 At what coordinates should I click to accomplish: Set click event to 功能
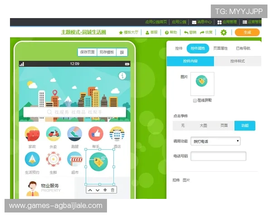(245, 126)
